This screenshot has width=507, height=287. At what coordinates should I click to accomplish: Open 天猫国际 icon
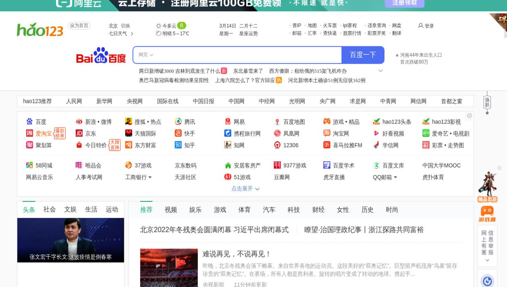click(x=129, y=133)
